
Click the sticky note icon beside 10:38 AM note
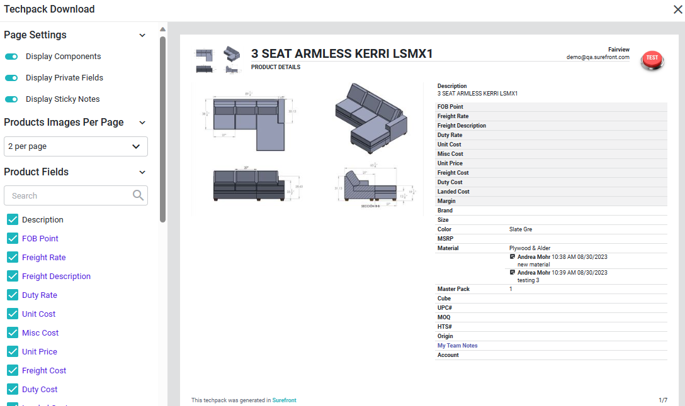(512, 257)
